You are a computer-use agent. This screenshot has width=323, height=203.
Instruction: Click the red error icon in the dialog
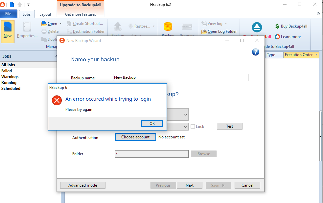[57, 100]
